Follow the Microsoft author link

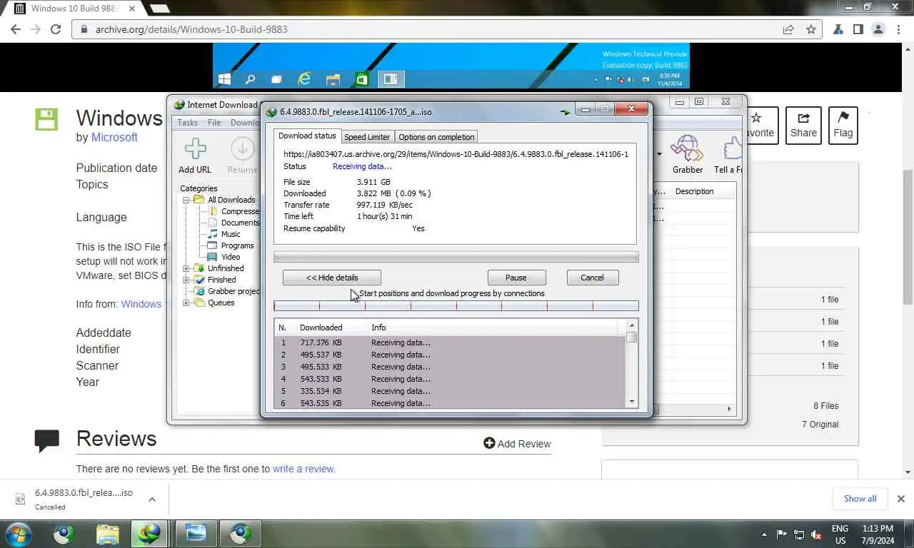(x=114, y=137)
